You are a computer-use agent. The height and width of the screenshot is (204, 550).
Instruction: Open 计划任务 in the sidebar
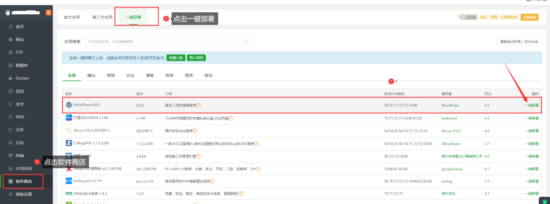pyautogui.click(x=24, y=169)
